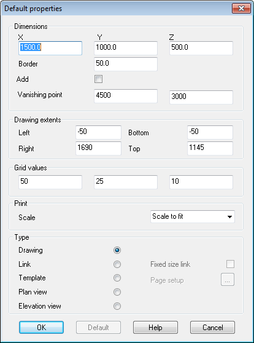Click the Right extent field showing 1690
The image size is (254, 343).
point(98,148)
